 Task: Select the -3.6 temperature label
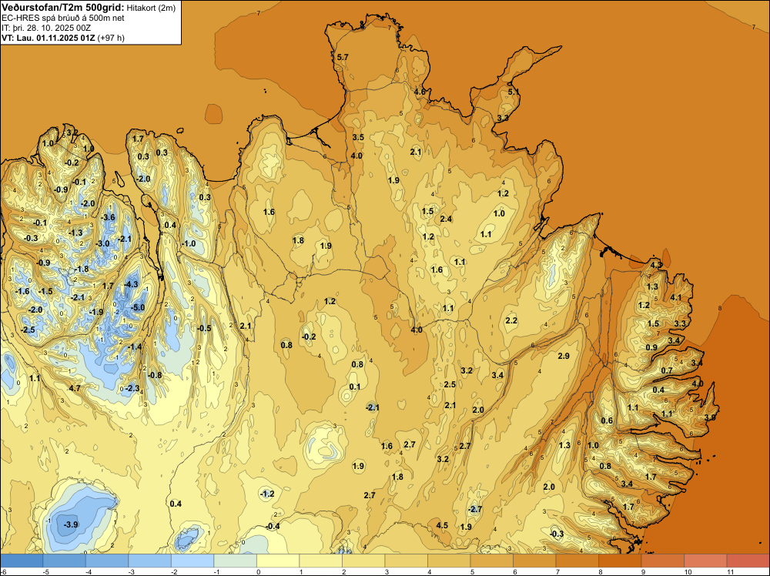click(108, 217)
